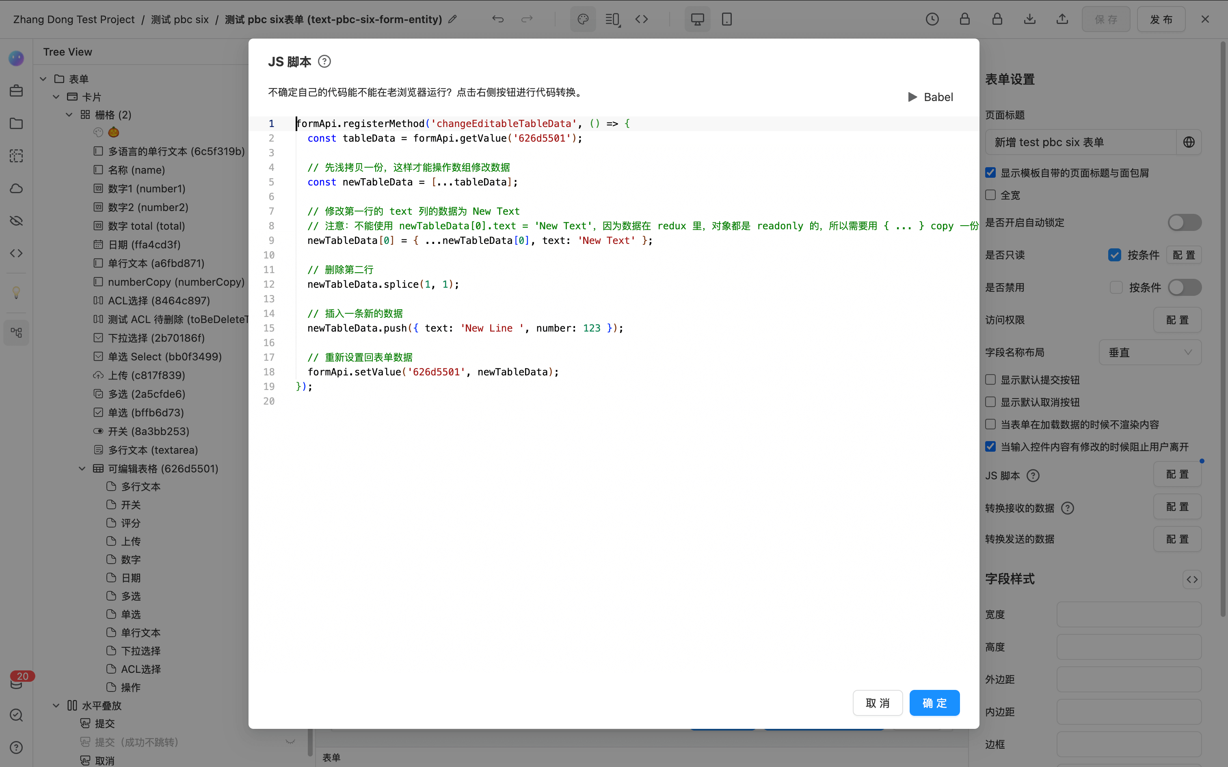Click code line 9 in editor

[480, 240]
